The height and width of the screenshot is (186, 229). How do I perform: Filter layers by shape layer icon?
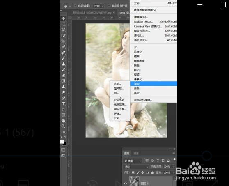pyautogui.click(x=163, y=161)
